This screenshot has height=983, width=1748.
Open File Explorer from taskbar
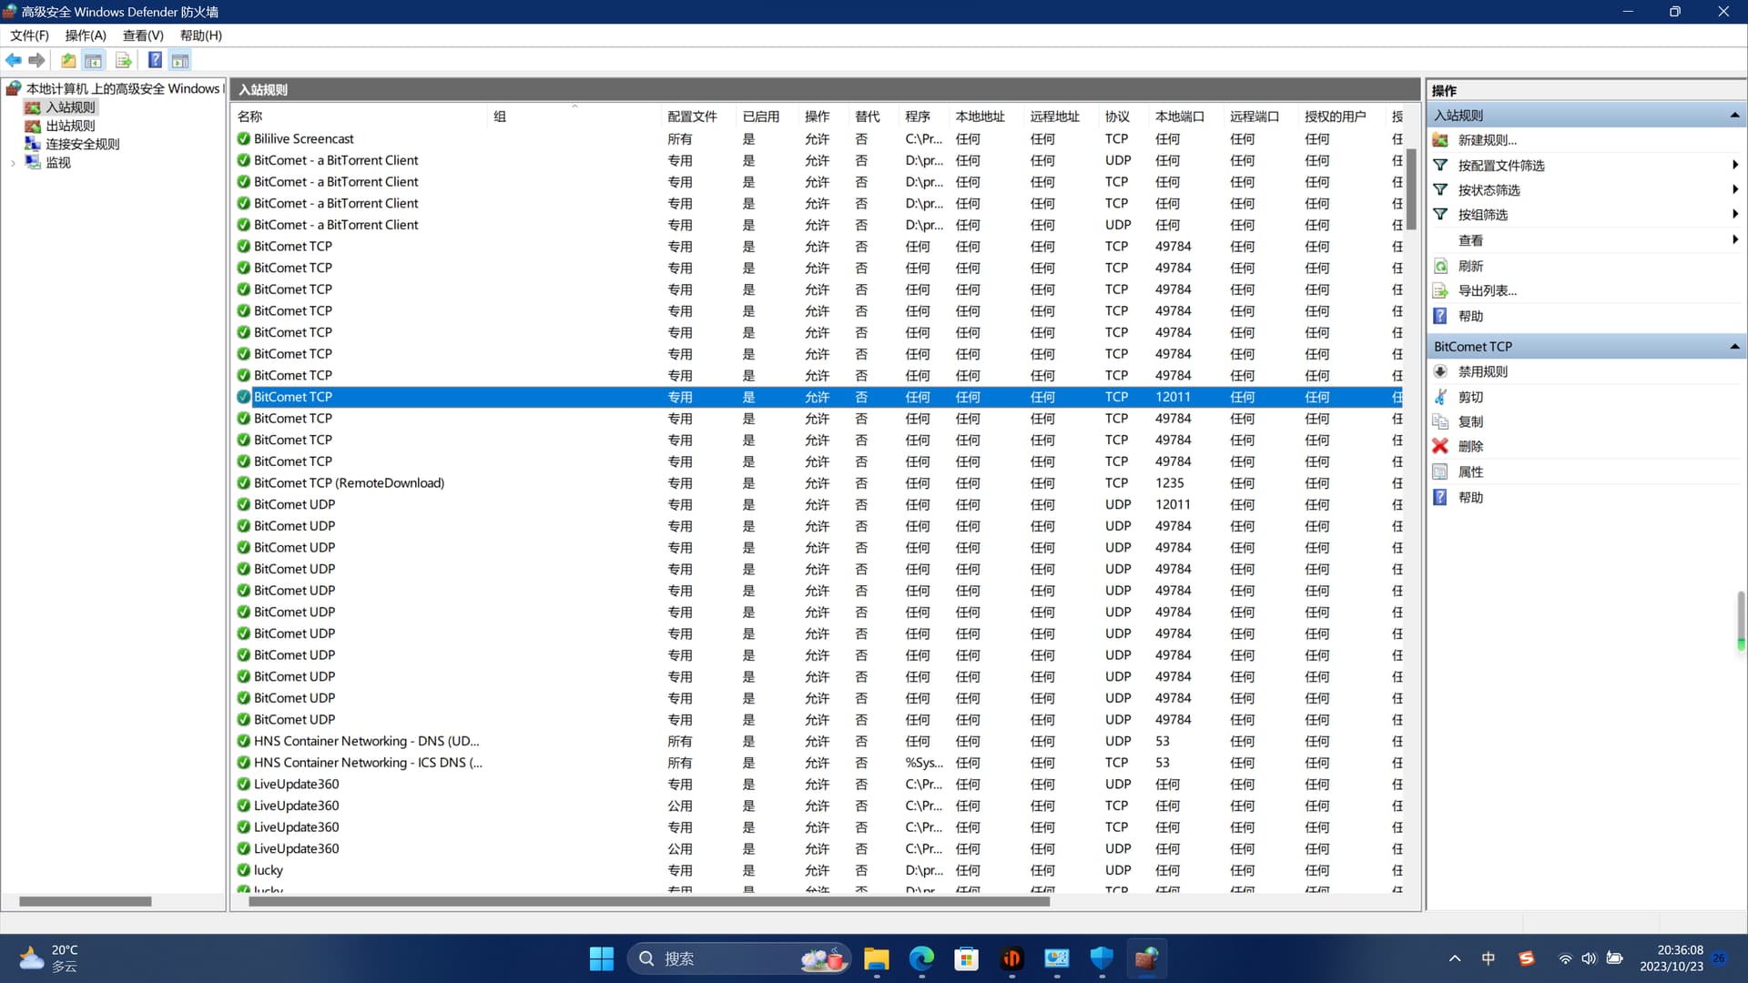pos(877,958)
